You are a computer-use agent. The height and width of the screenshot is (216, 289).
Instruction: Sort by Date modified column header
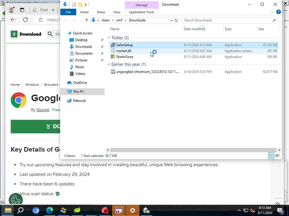point(194,29)
